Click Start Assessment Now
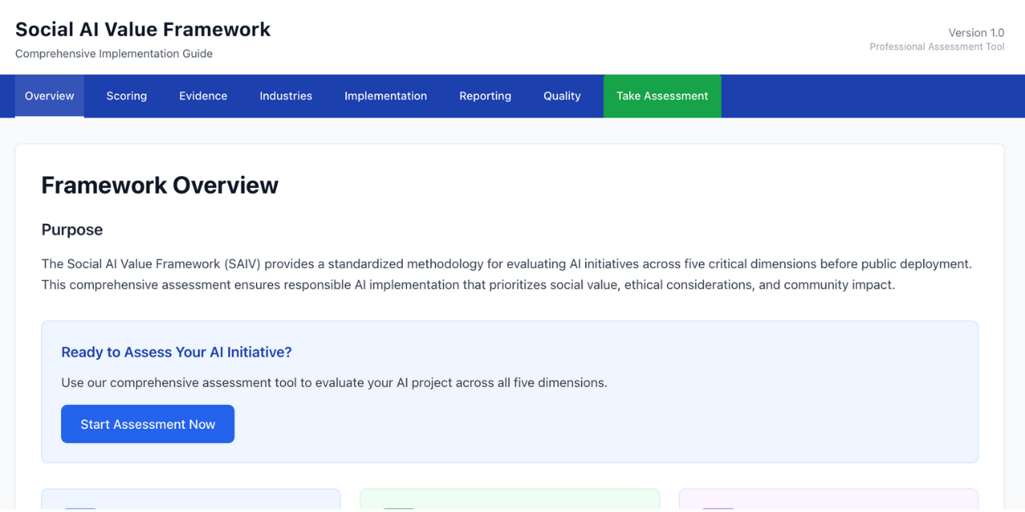This screenshot has width=1025, height=512. 147,424
